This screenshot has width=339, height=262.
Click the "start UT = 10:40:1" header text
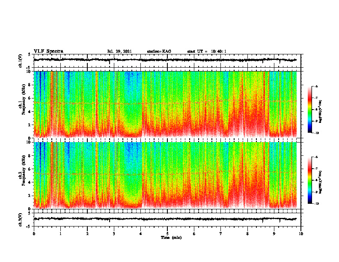coord(207,51)
